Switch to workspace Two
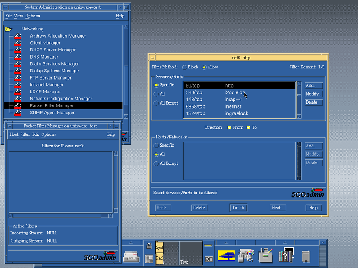 click(191, 253)
